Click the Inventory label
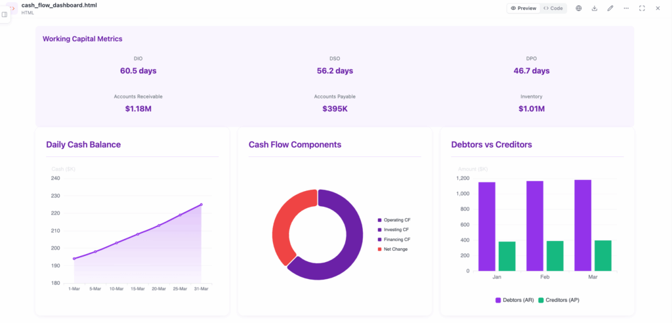 tap(532, 97)
